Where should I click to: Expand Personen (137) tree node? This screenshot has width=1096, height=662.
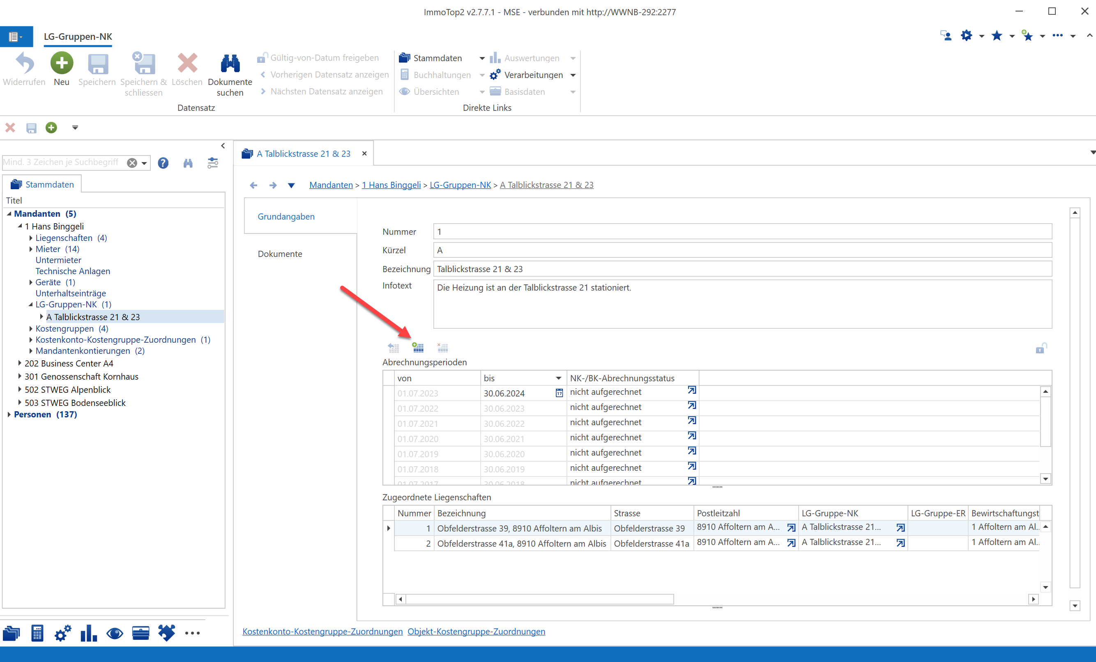point(9,415)
